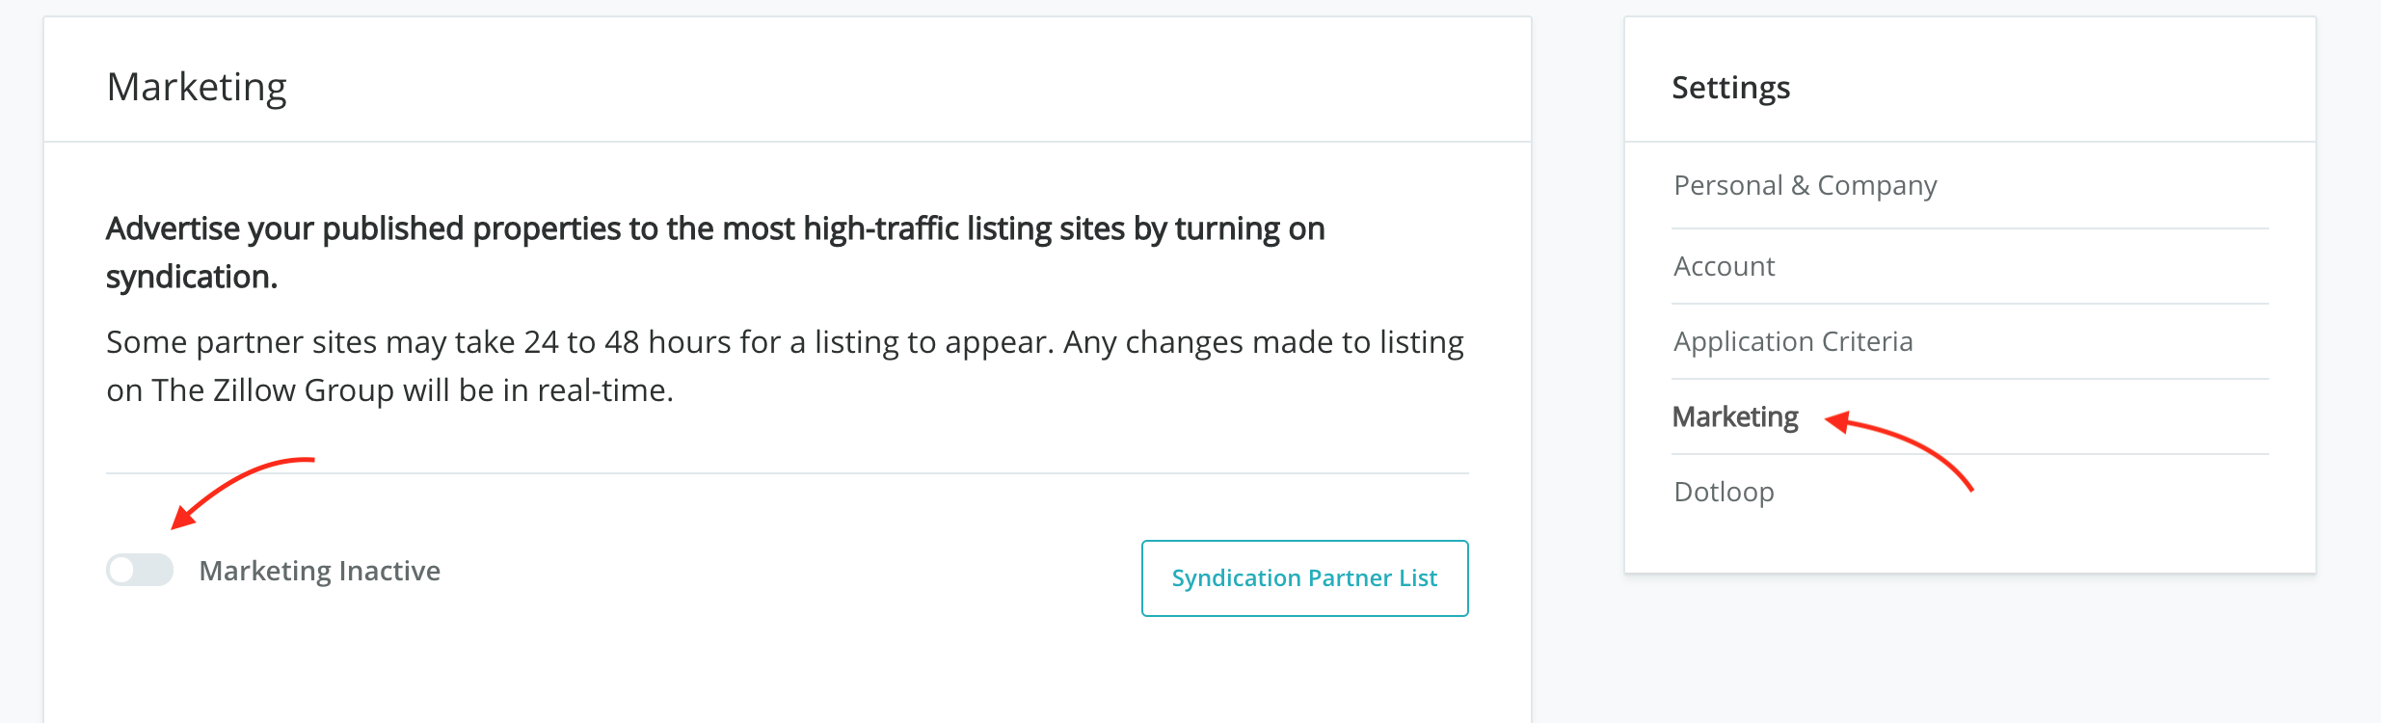Click the "Marketing Inactive" label text

point(319,571)
